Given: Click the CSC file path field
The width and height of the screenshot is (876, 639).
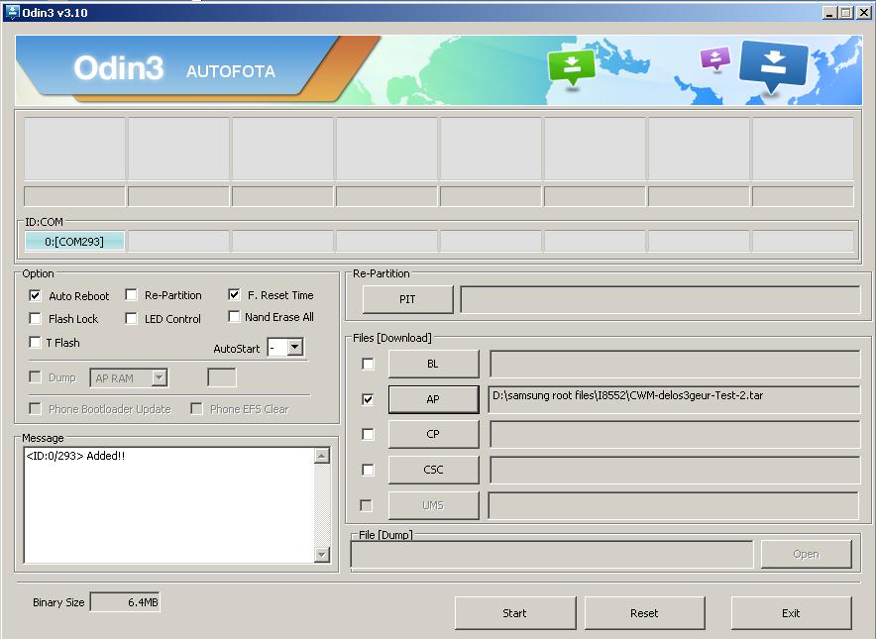Looking at the screenshot, I should point(675,470).
